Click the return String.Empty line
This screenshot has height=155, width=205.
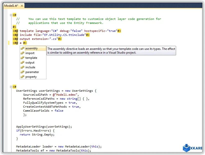37,135
